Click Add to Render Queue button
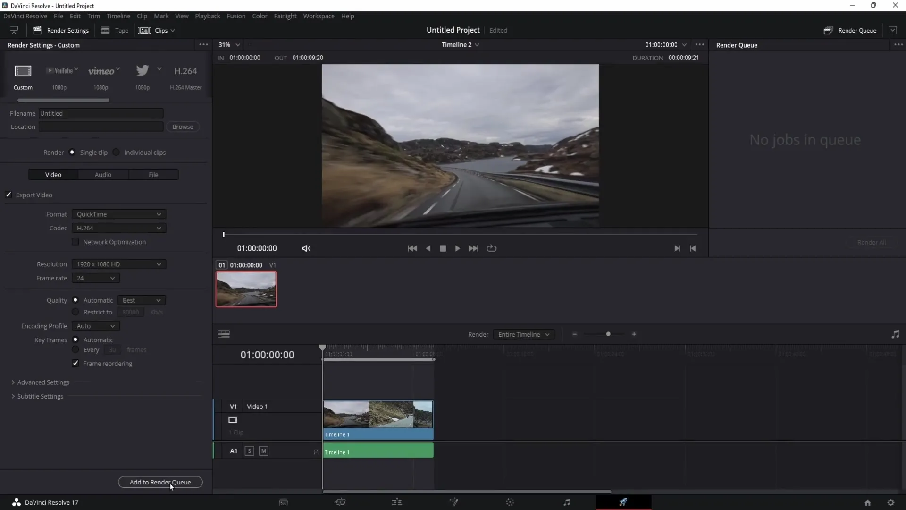The height and width of the screenshot is (510, 906). point(160,482)
